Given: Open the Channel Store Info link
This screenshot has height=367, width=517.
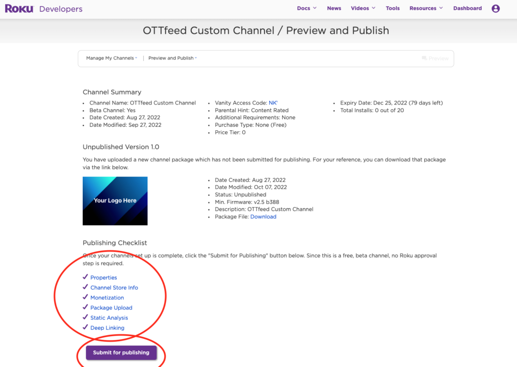Looking at the screenshot, I should click(114, 288).
